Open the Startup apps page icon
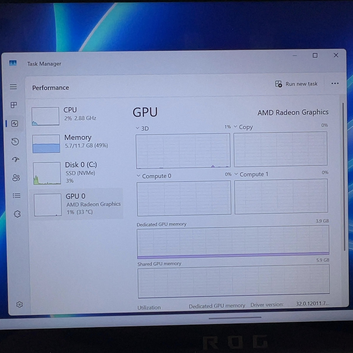Screen dimensions: 353x353 tap(16, 159)
